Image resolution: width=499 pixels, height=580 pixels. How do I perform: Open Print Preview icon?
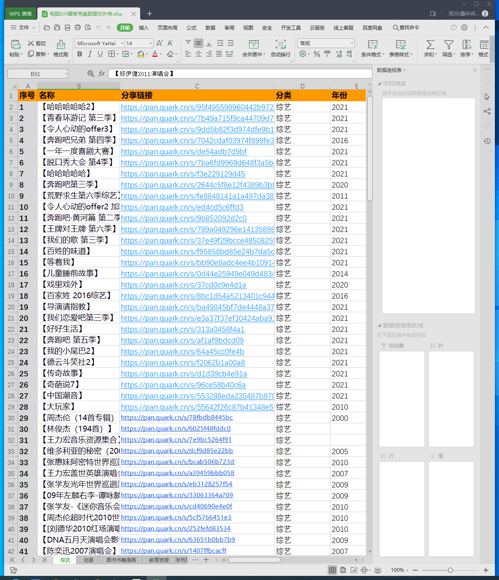pyautogui.click(x=88, y=28)
